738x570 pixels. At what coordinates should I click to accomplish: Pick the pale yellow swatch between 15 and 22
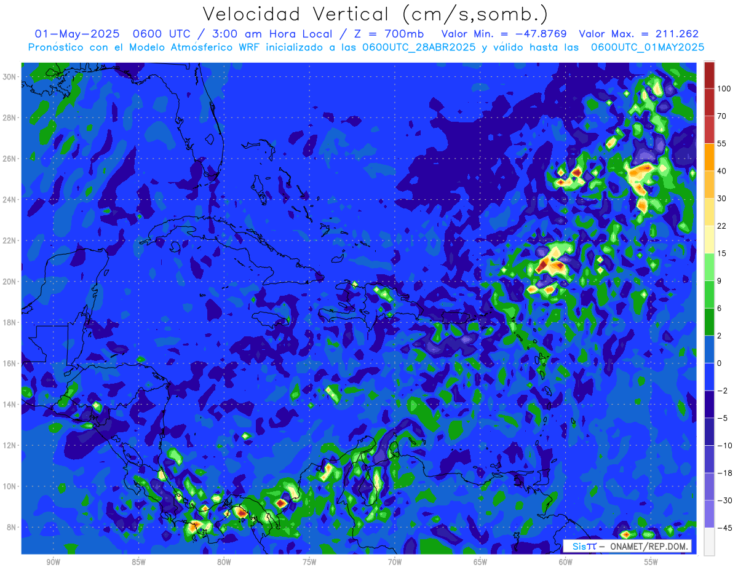tap(709, 240)
